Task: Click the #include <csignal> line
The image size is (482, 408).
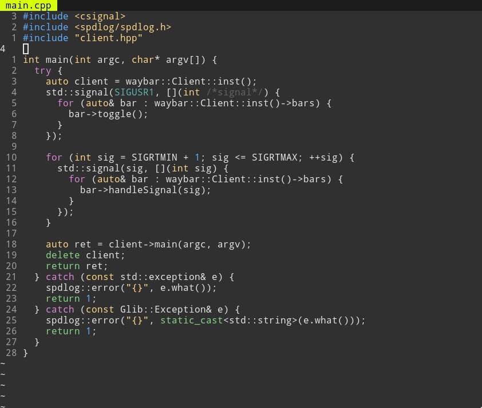Action: pyautogui.click(x=74, y=16)
